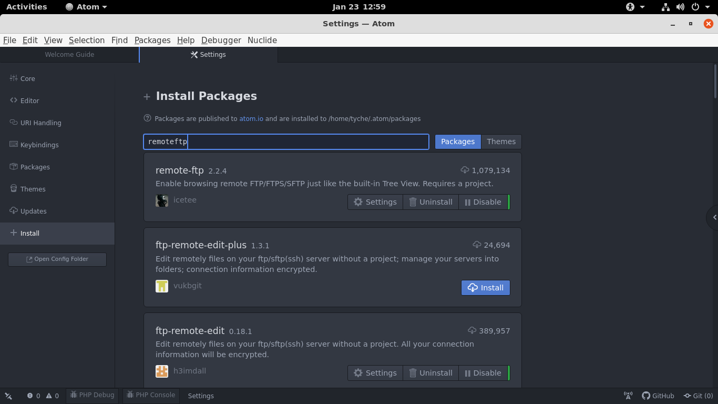718x404 pixels.
Task: Open the Edit menu
Action: (x=30, y=40)
